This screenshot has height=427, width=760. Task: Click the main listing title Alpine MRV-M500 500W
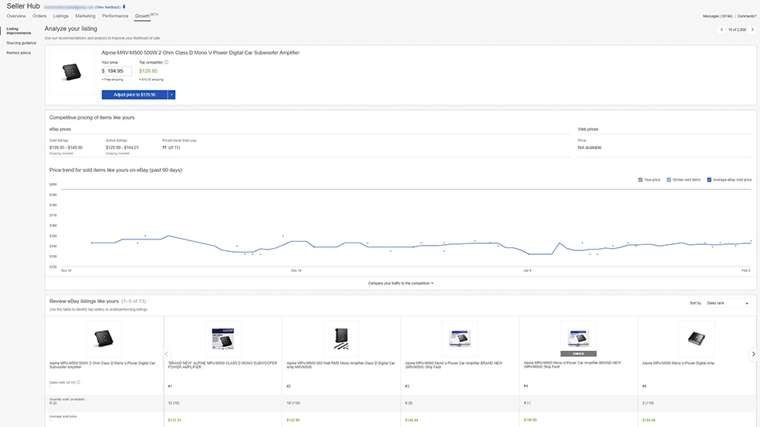[200, 53]
